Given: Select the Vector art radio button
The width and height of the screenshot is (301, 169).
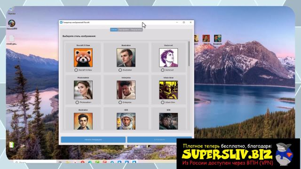Looking at the screenshot, I should click(163, 70).
